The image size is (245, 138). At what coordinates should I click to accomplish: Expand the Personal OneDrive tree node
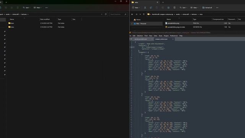pyautogui.click(x=132, y=24)
